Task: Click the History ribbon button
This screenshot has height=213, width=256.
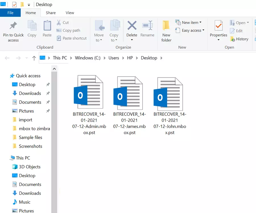Action: [239, 39]
